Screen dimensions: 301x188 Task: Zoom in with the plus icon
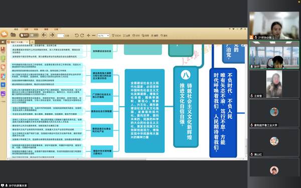pyautogui.click(x=88, y=35)
